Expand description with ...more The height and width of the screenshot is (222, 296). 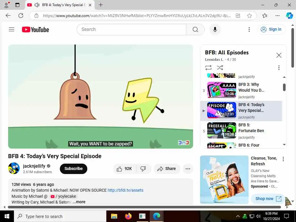point(79,202)
